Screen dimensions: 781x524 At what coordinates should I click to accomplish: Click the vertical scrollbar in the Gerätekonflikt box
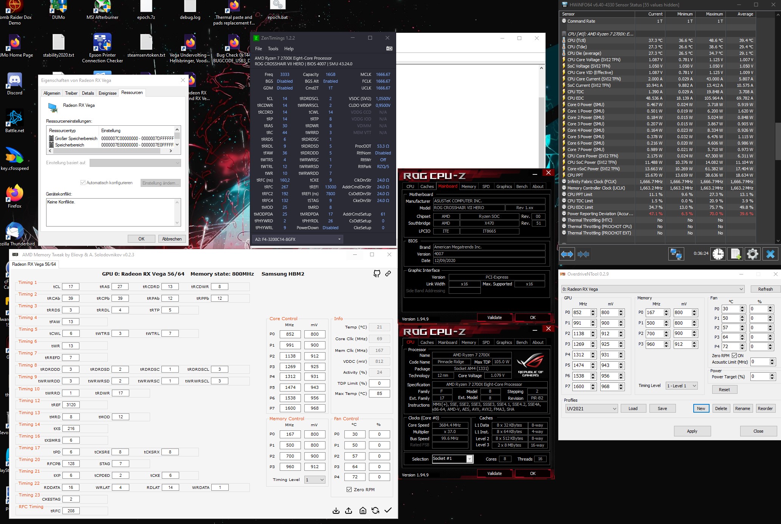(x=177, y=213)
